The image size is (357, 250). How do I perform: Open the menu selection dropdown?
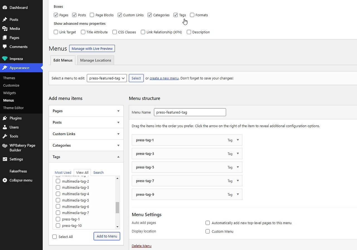(x=107, y=78)
